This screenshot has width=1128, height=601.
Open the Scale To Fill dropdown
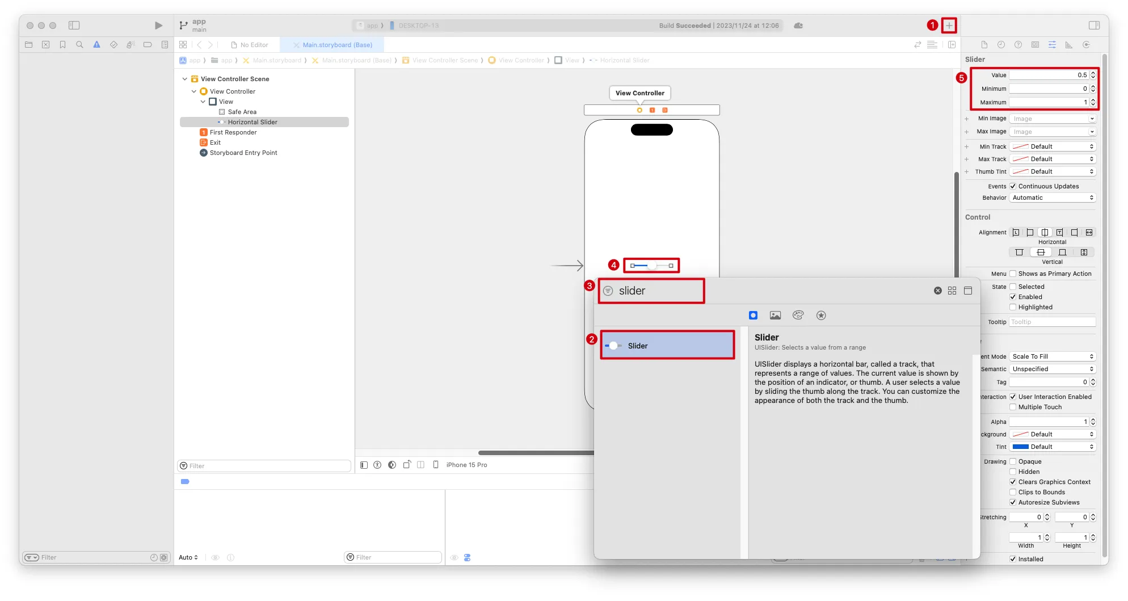[1053, 356]
